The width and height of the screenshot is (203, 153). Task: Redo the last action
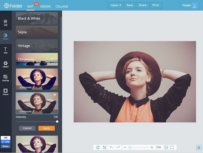[x=118, y=147]
